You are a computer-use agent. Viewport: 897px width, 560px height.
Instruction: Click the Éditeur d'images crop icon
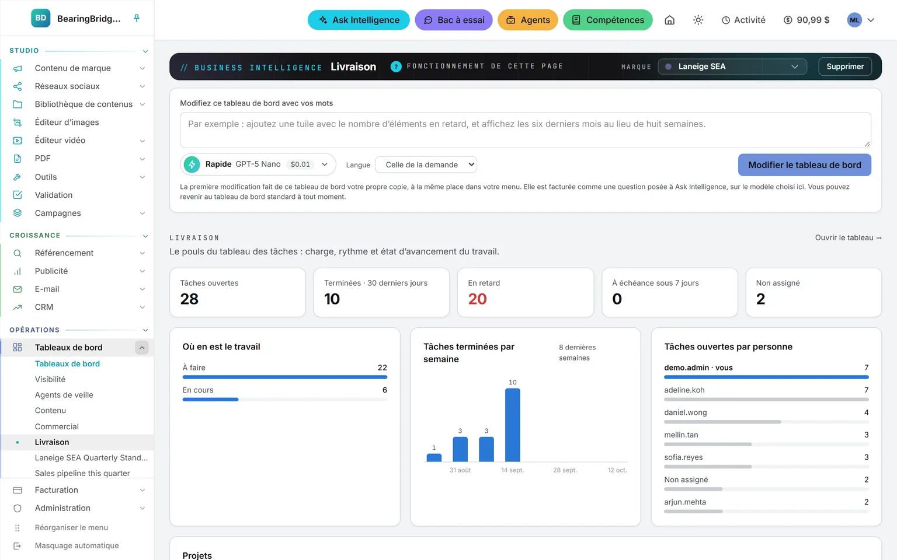click(x=18, y=123)
